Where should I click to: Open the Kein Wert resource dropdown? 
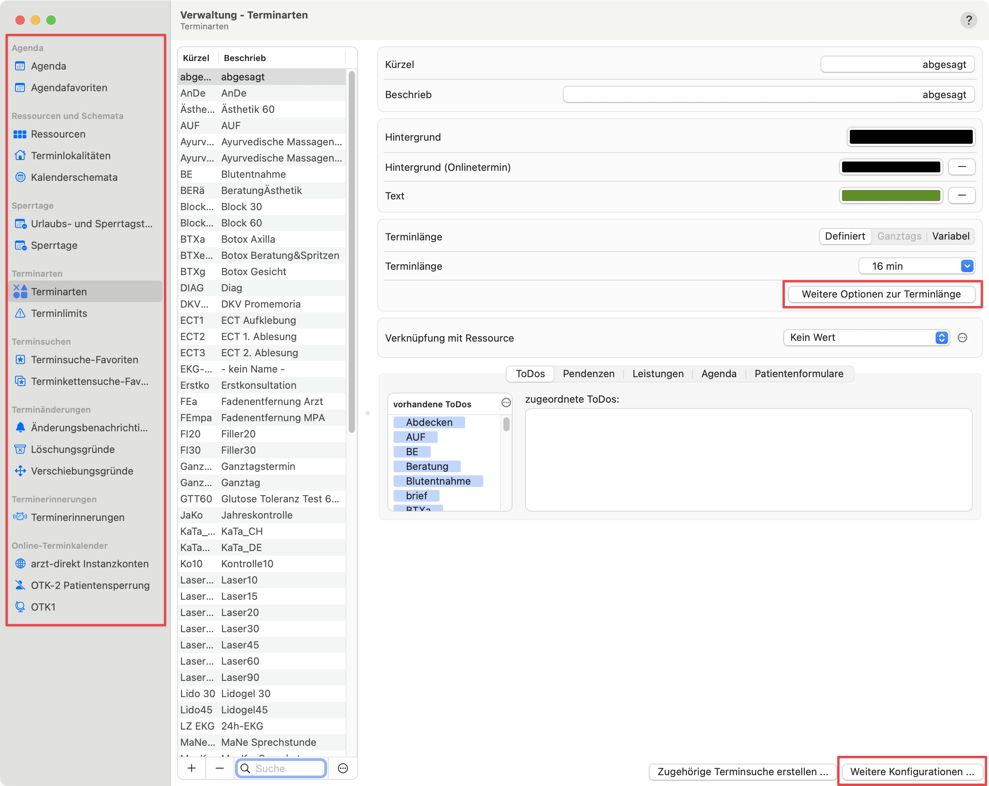tap(866, 338)
